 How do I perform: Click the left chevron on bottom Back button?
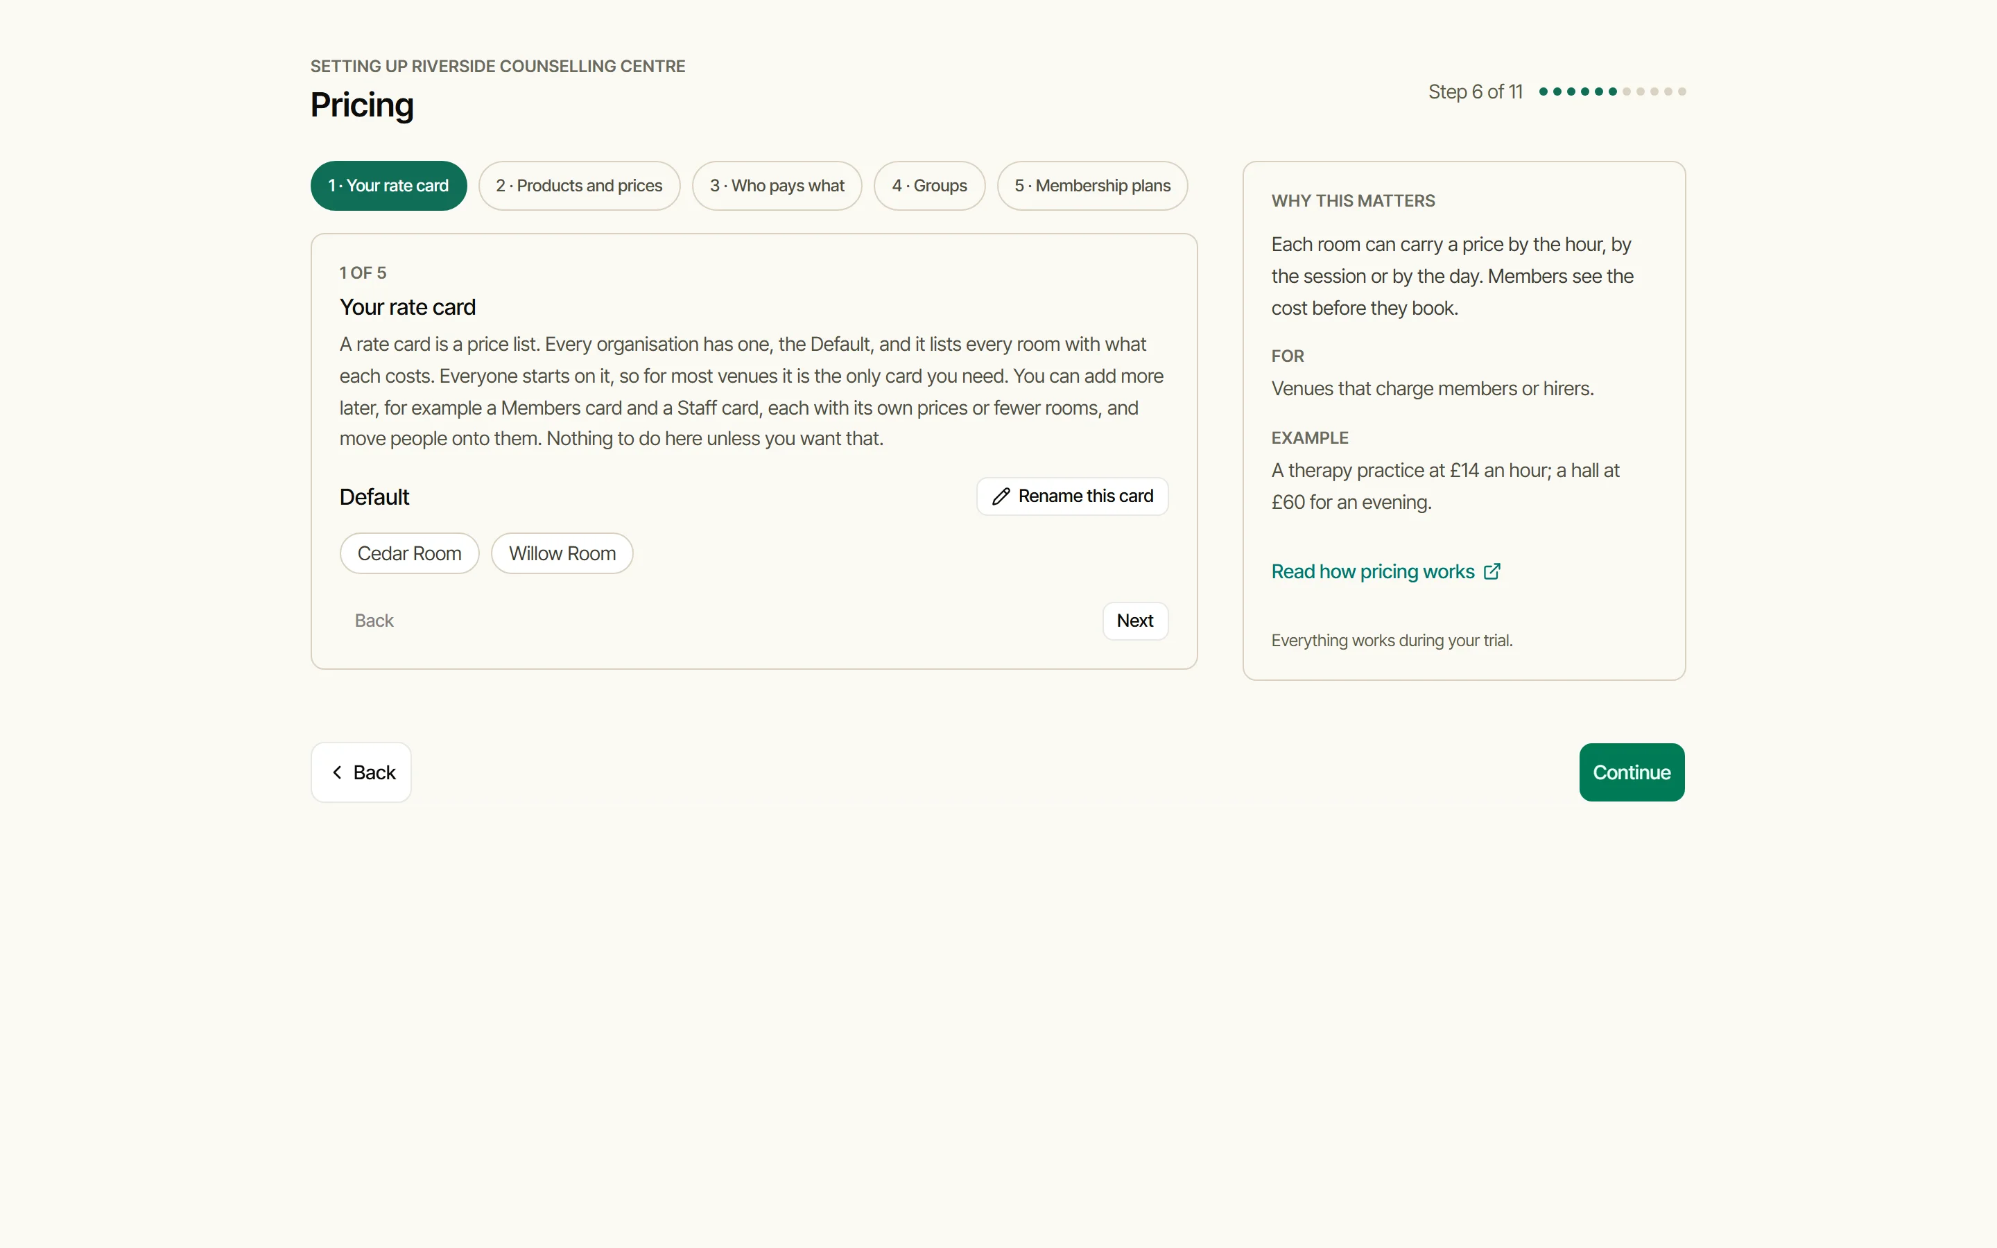[x=337, y=772]
